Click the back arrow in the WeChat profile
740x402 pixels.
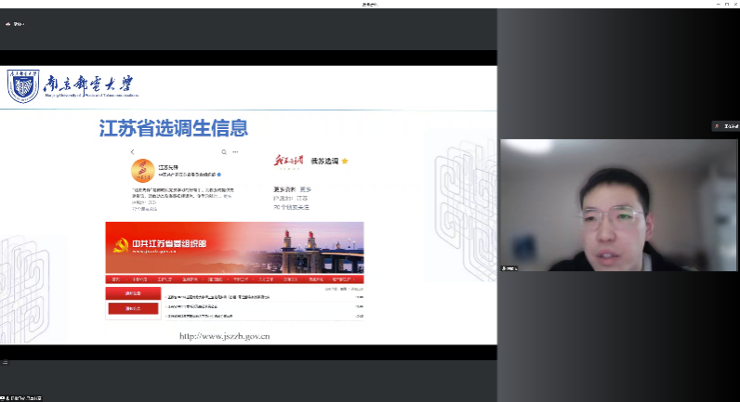pos(132,151)
